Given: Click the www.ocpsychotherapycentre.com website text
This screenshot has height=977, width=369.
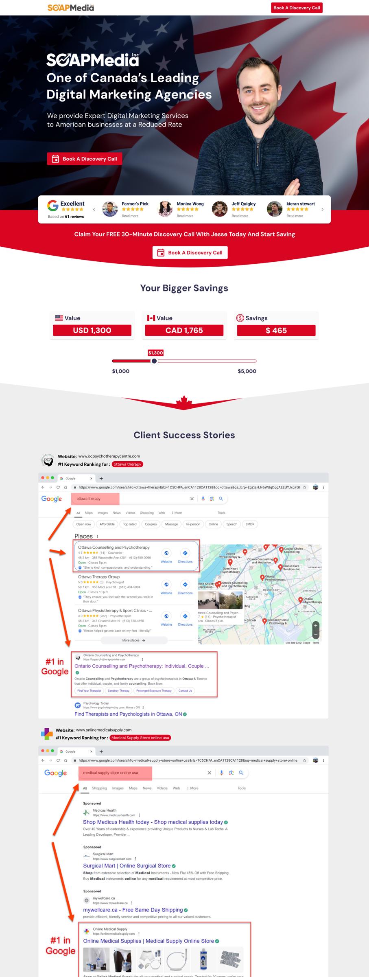Looking at the screenshot, I should coord(109,456).
